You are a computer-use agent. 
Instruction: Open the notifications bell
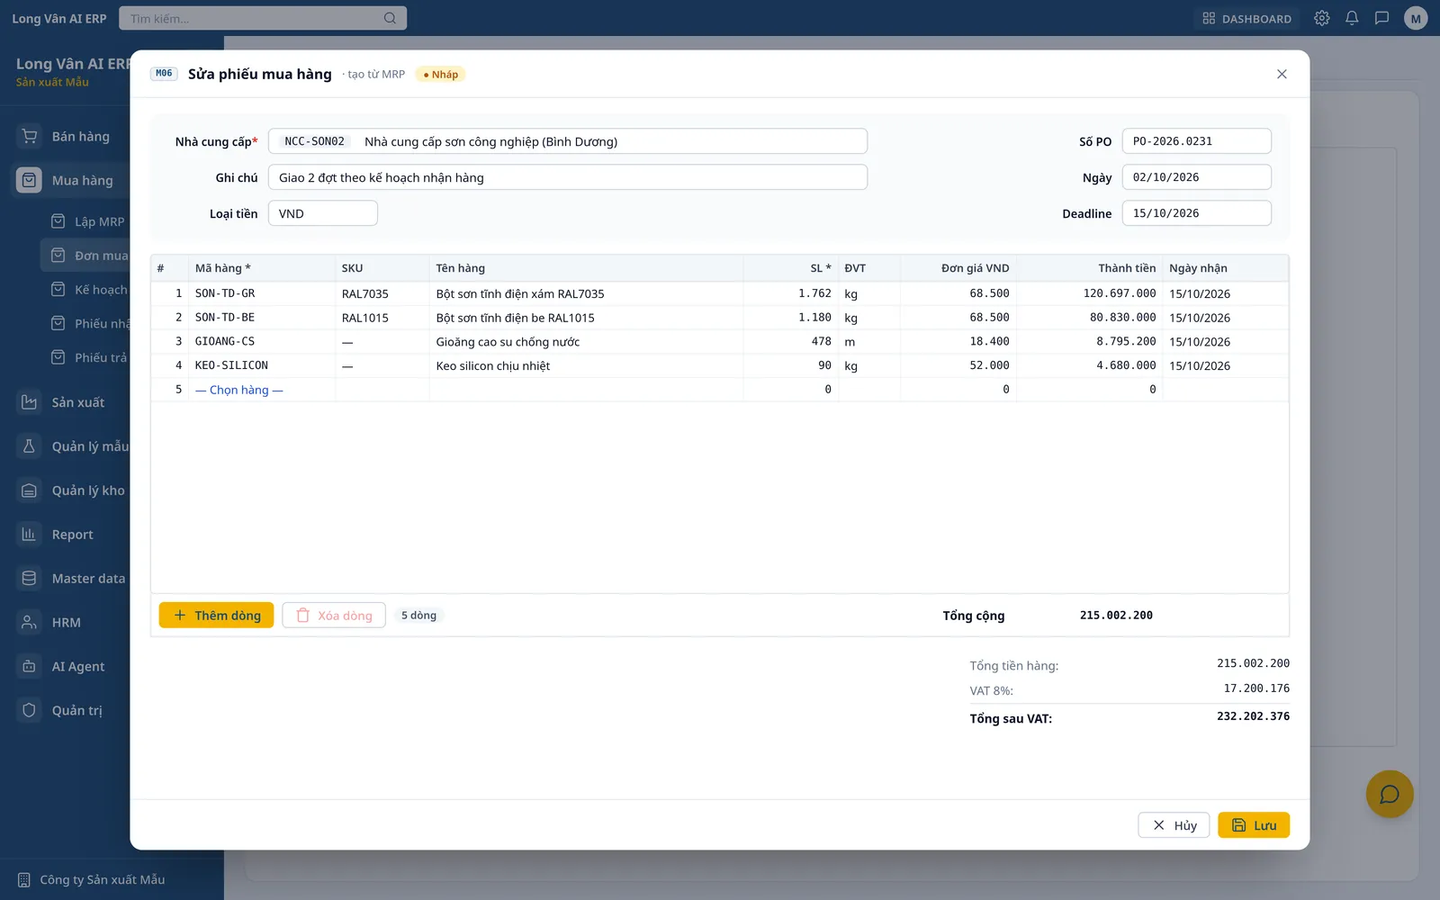(1352, 18)
